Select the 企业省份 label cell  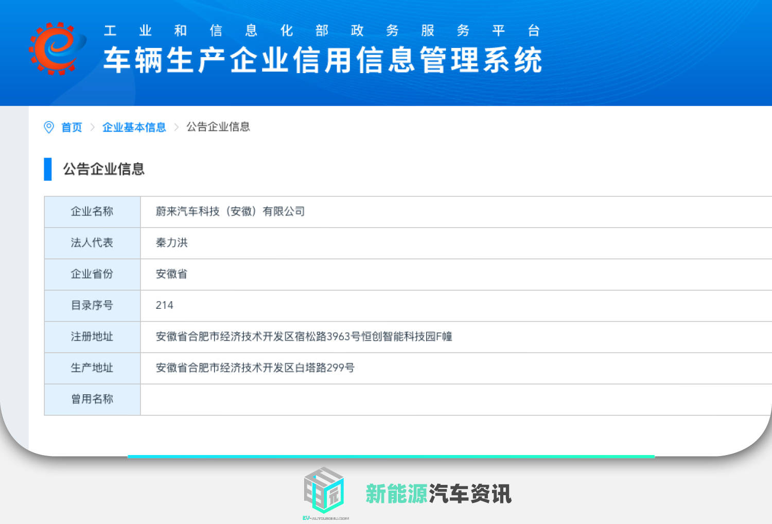coord(92,274)
